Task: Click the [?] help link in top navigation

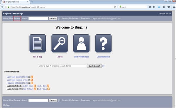Action: [x=59, y=18]
